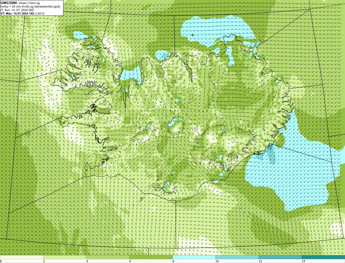Click the colorbar tick label '12'
Image resolution: width=345 pixels, height=263 pixels.
(260, 261)
